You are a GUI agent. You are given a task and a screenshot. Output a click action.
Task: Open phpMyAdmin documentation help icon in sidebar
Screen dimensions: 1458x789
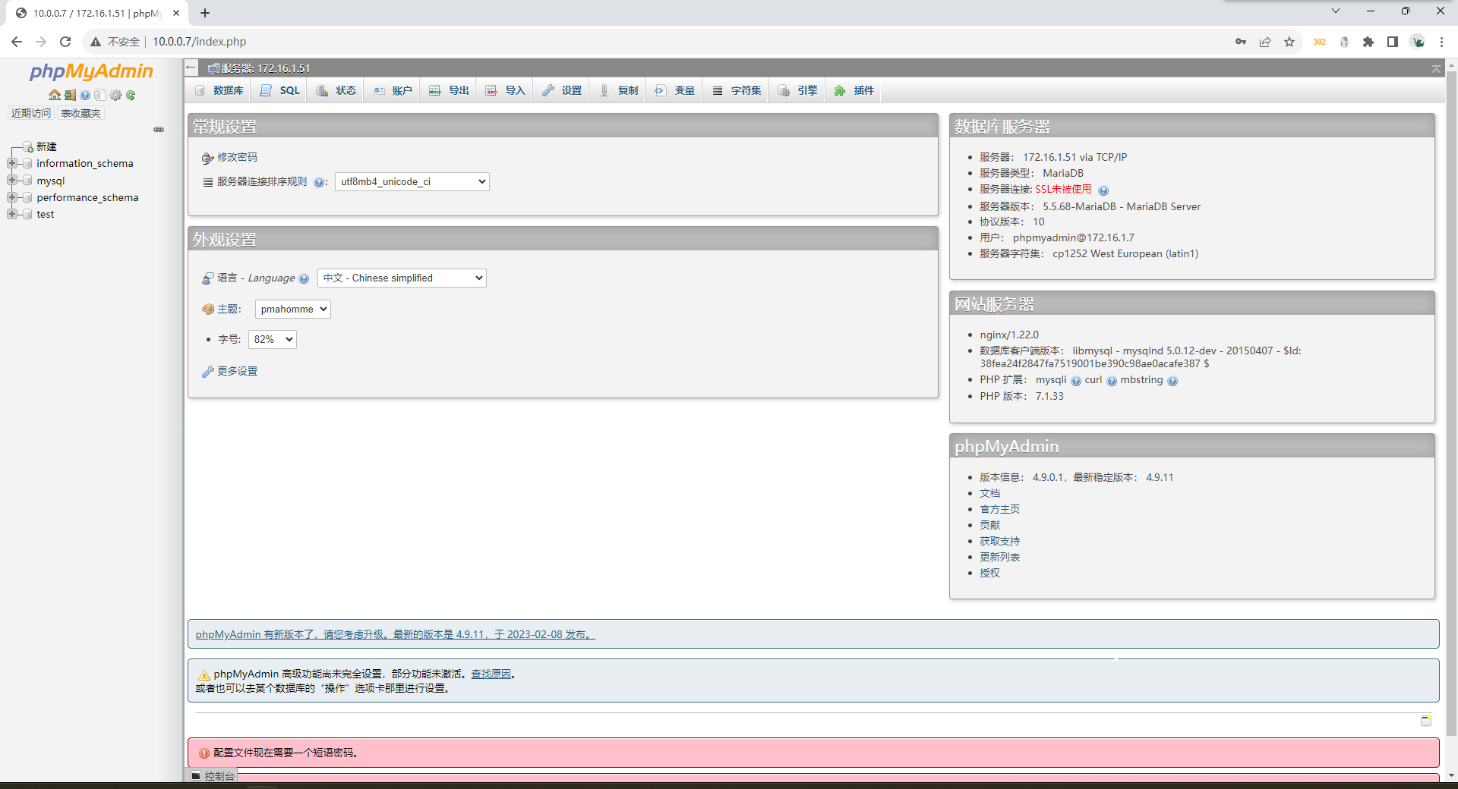click(85, 95)
